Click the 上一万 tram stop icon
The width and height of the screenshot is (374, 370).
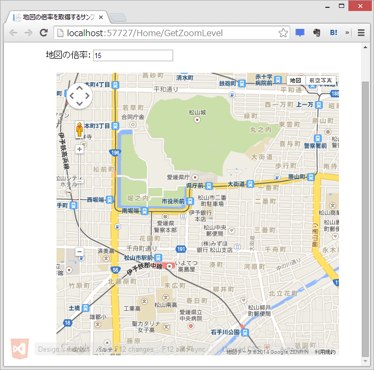tap(319, 105)
